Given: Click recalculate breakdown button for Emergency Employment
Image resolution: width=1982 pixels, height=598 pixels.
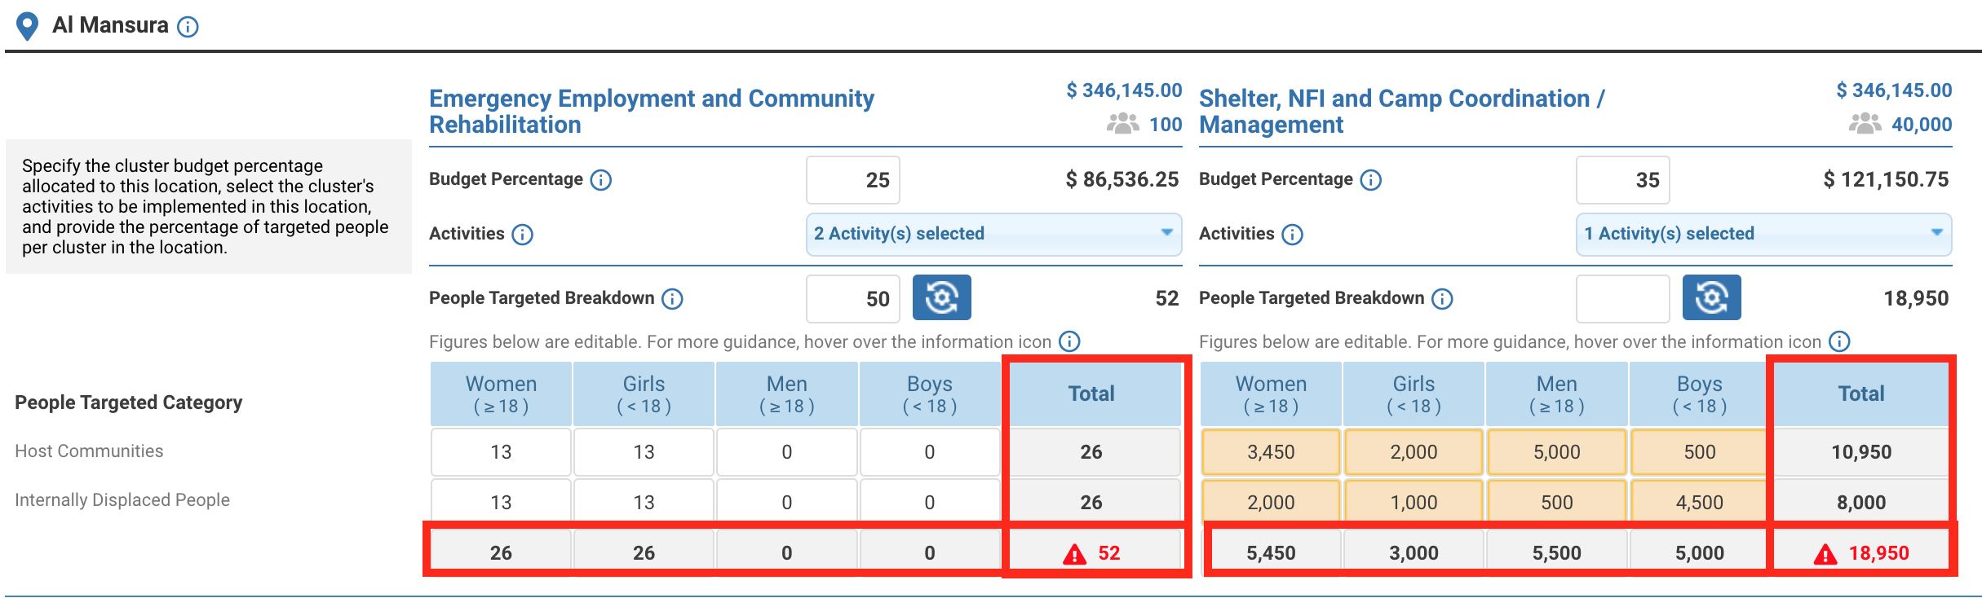Looking at the screenshot, I should coord(941,297).
